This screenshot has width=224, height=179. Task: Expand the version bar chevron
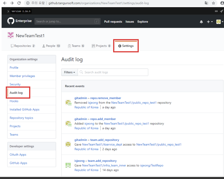[x=8, y=11]
